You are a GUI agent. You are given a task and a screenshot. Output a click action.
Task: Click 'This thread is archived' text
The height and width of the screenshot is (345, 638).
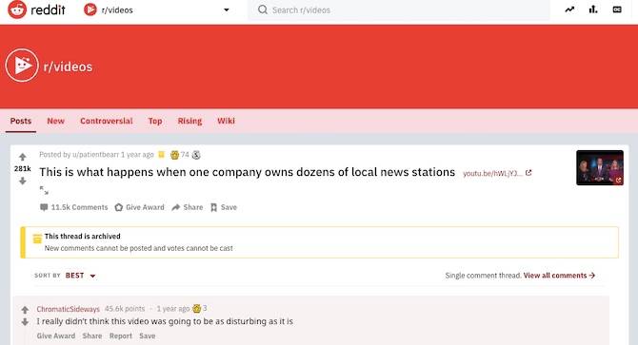click(x=83, y=237)
